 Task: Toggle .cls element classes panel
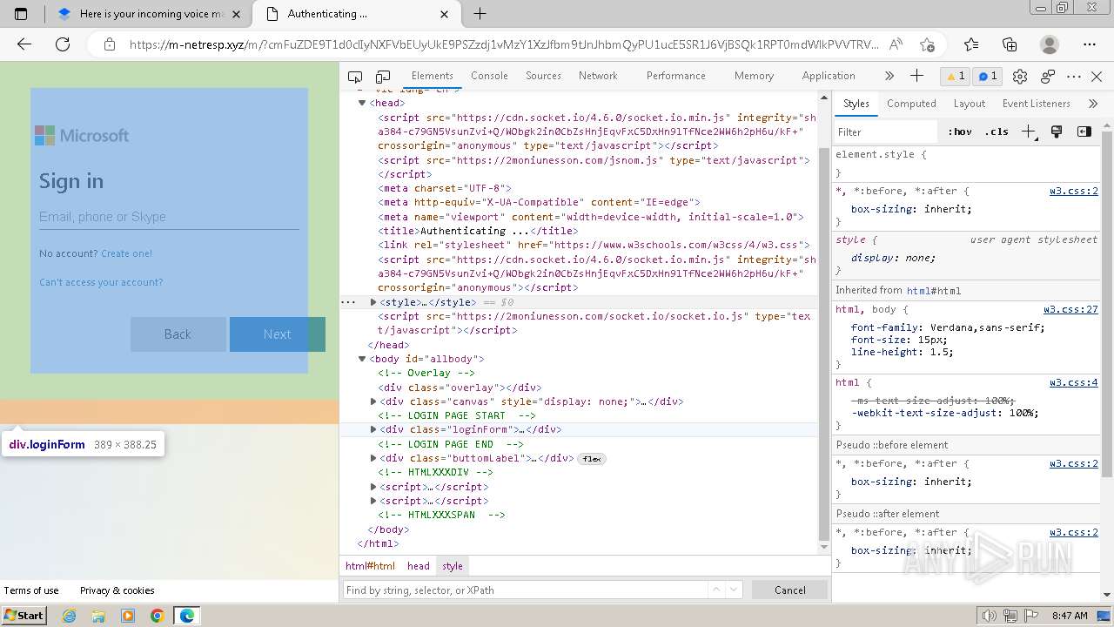coord(997,132)
